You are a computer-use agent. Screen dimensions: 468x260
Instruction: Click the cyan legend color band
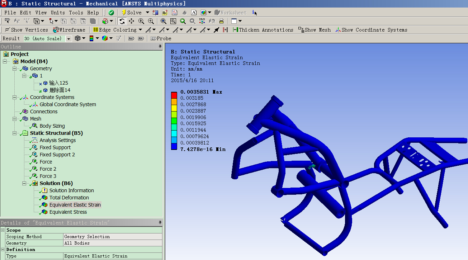pyautogui.click(x=174, y=133)
